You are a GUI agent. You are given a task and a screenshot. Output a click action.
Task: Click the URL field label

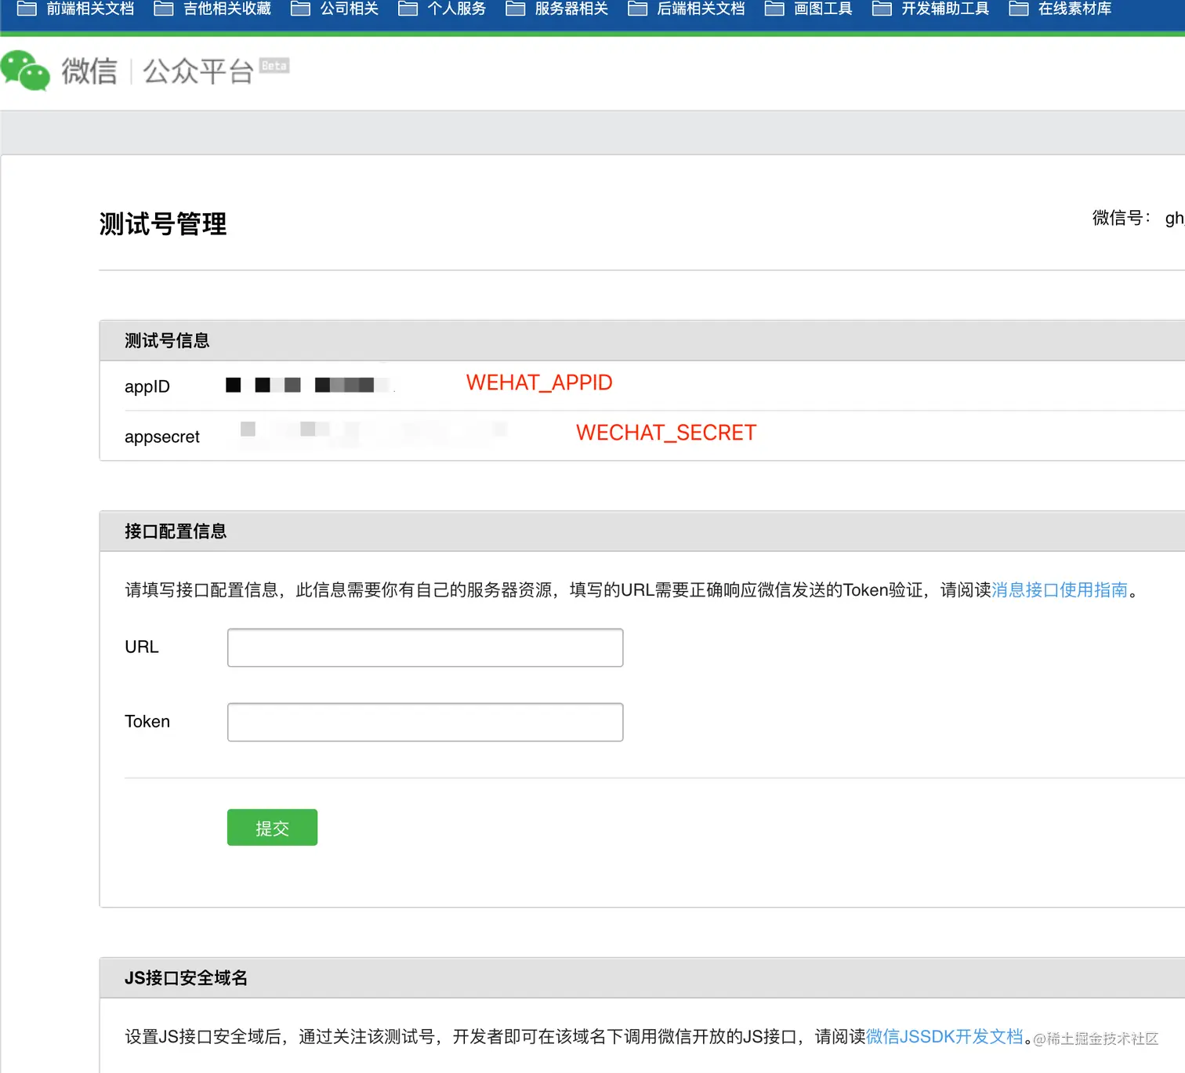(142, 647)
